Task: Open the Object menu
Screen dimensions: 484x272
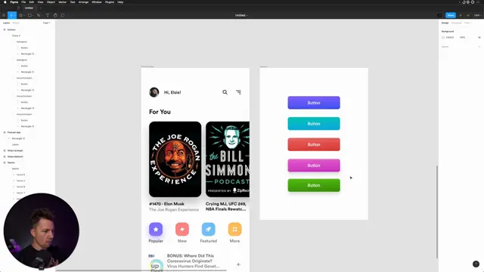Action: 51,2
